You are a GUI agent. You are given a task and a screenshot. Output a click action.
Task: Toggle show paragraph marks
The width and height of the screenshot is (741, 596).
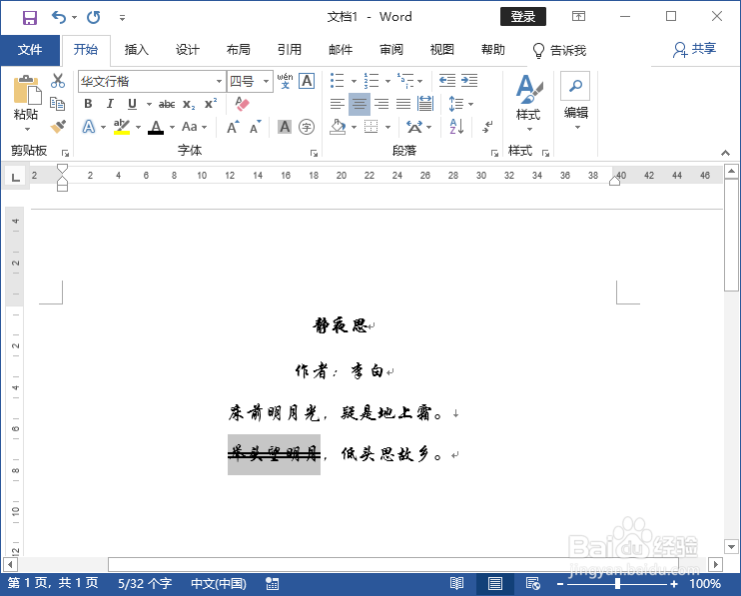pyautogui.click(x=487, y=127)
